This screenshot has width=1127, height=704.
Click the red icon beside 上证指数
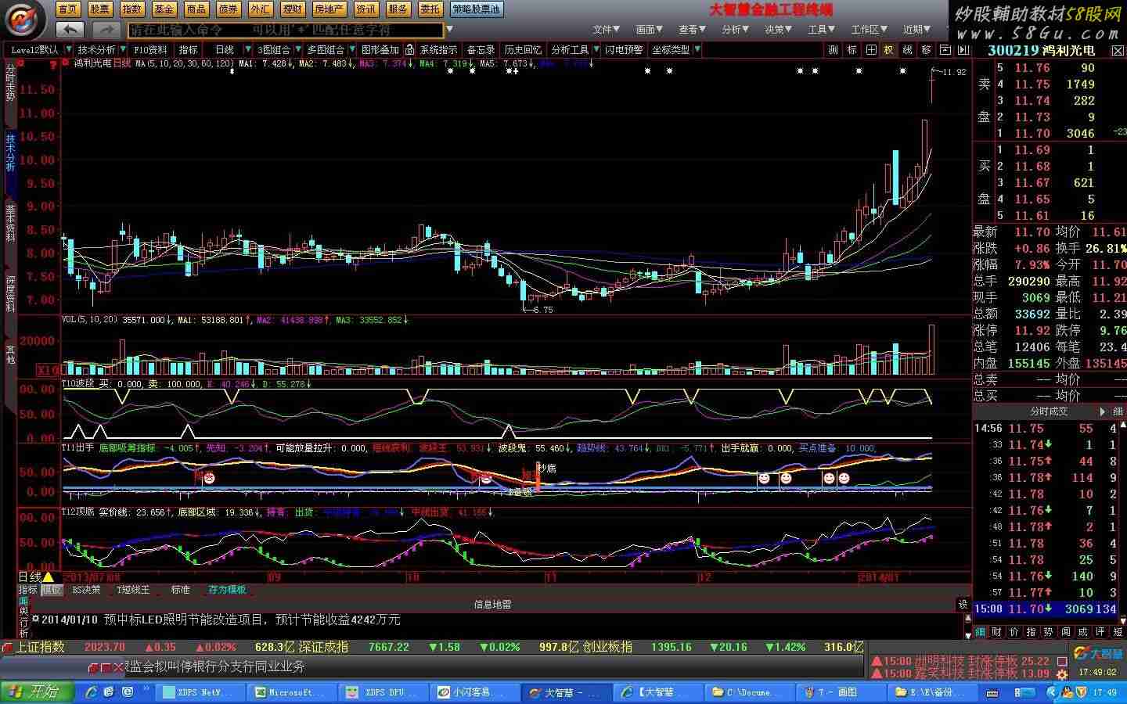[x=8, y=647]
